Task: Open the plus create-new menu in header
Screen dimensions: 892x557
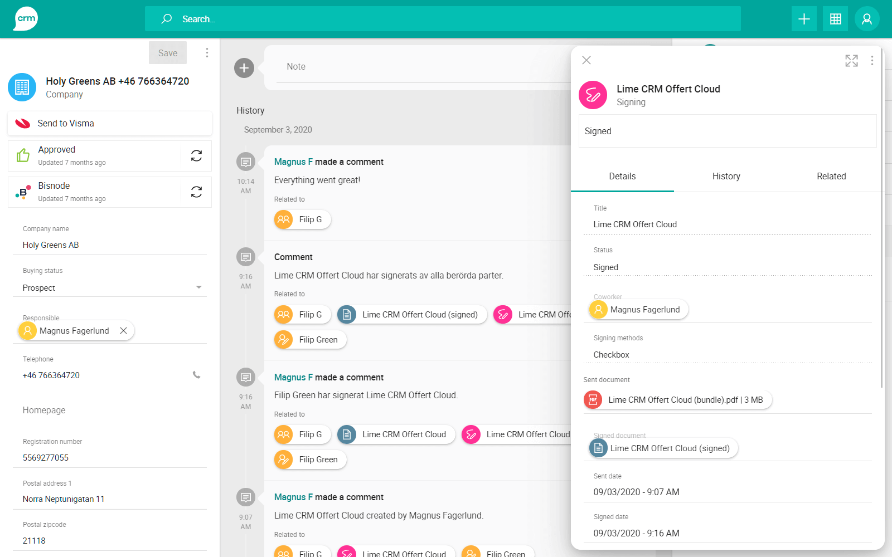Action: tap(804, 19)
